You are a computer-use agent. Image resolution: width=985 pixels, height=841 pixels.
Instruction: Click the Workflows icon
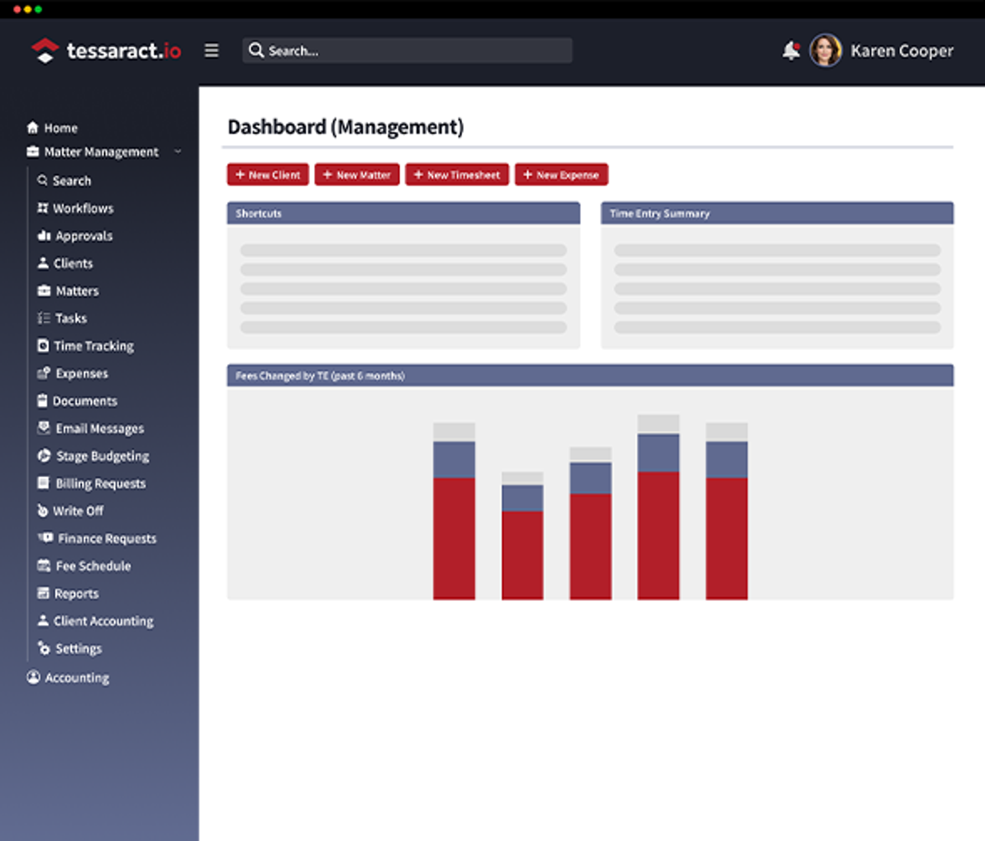(43, 208)
